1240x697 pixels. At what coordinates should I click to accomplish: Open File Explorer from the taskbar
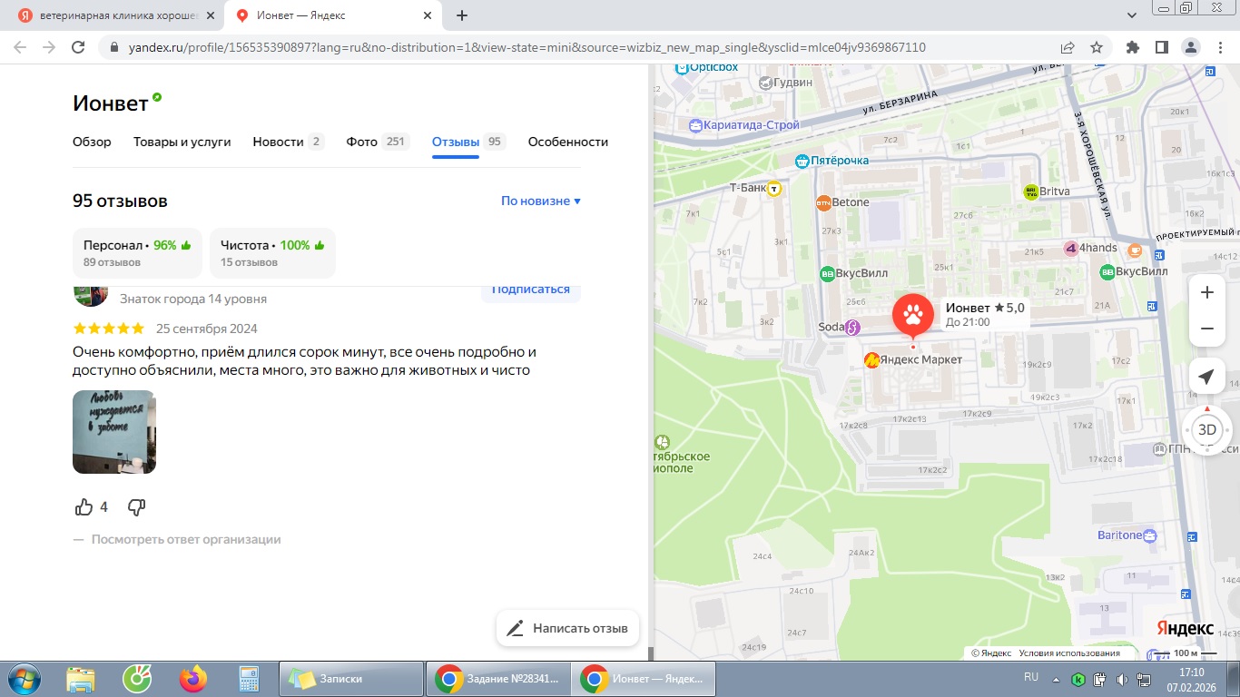coord(81,679)
